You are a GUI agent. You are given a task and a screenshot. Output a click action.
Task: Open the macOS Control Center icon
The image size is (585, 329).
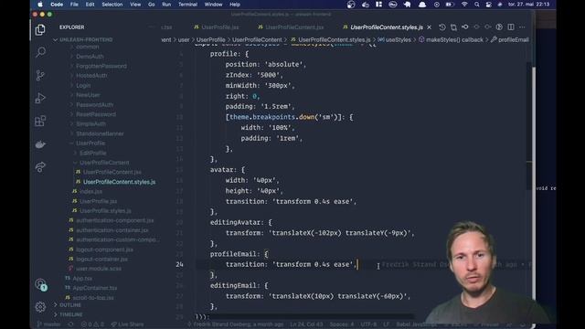pyautogui.click(x=488, y=5)
